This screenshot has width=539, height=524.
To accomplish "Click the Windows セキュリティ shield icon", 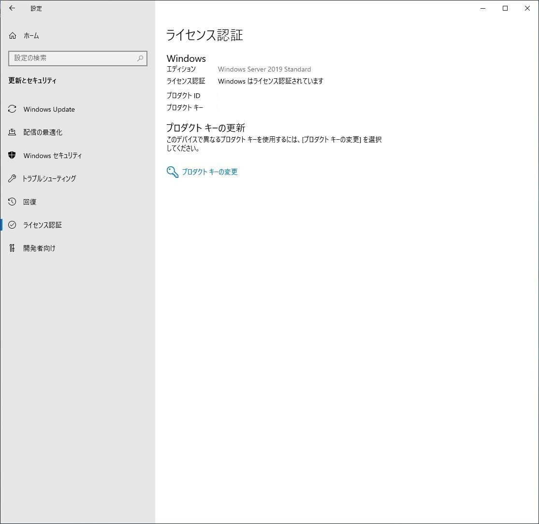I will point(13,156).
